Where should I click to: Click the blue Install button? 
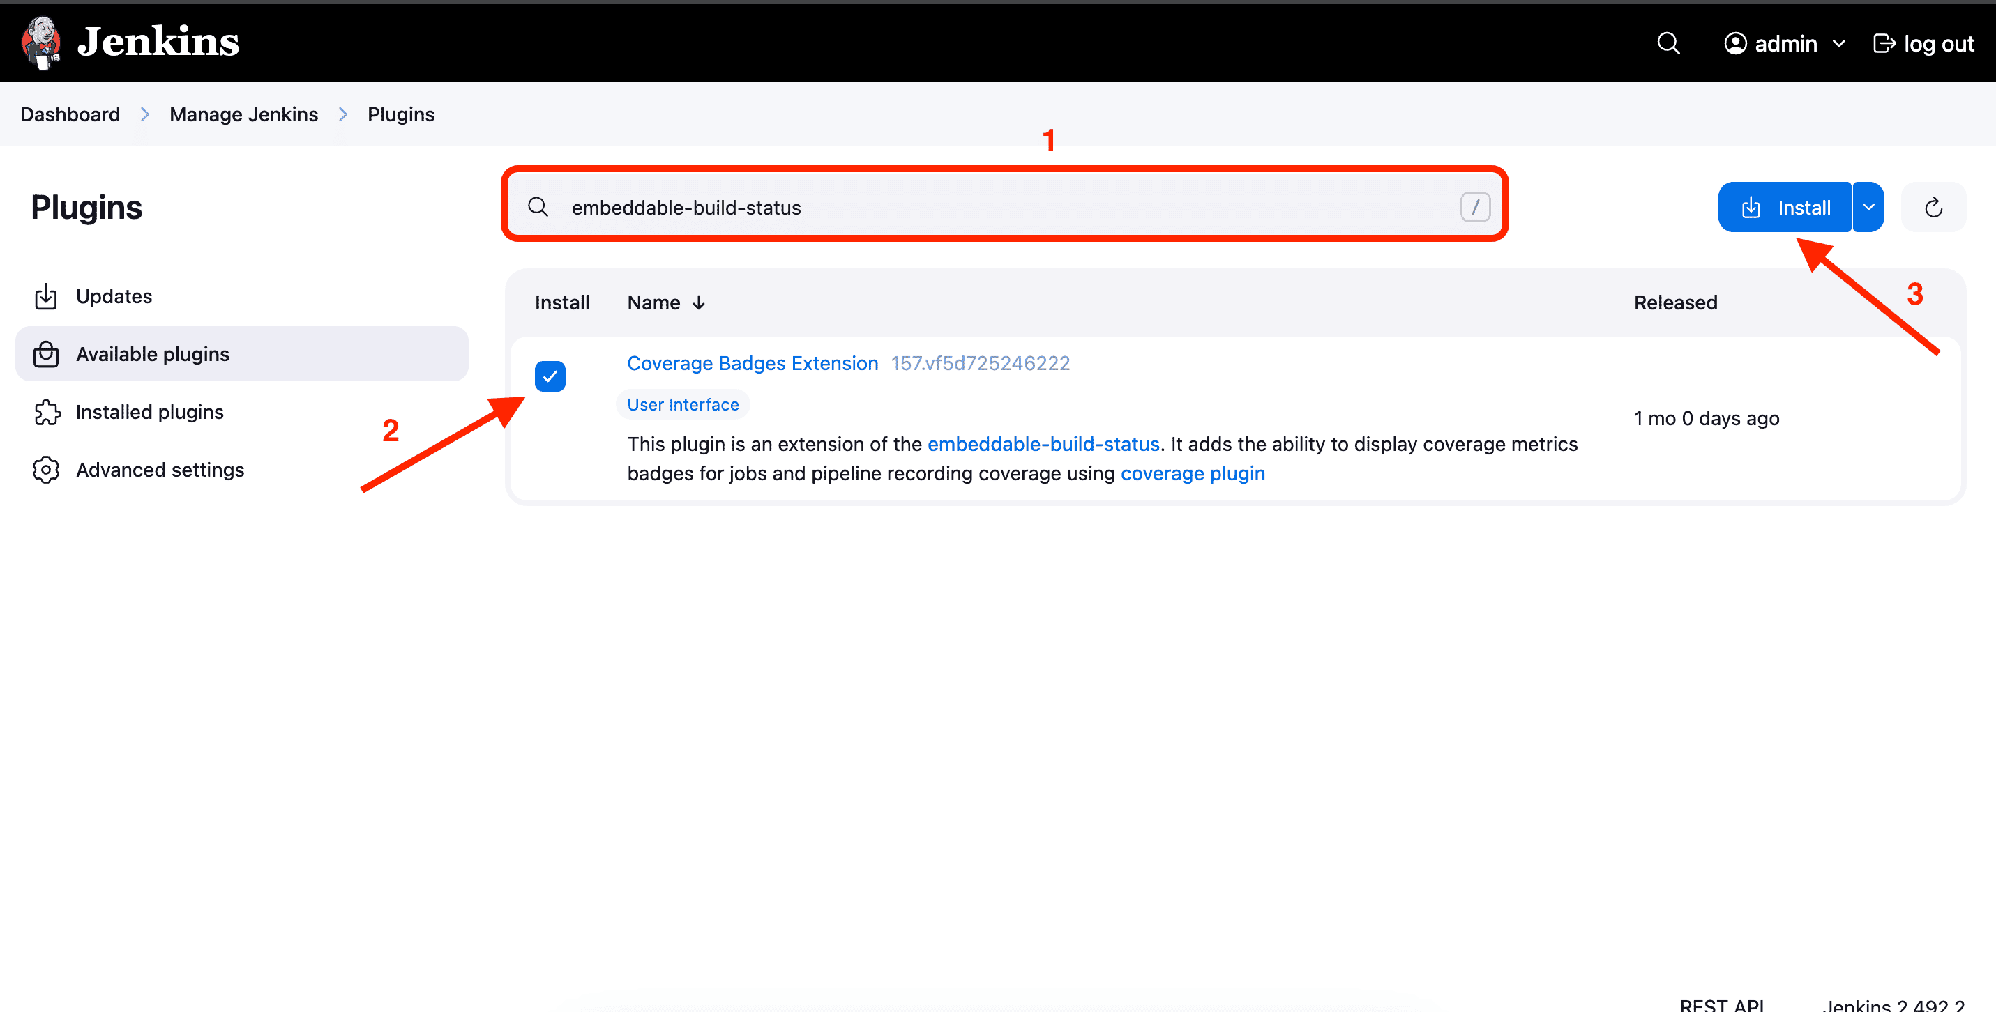(1785, 208)
